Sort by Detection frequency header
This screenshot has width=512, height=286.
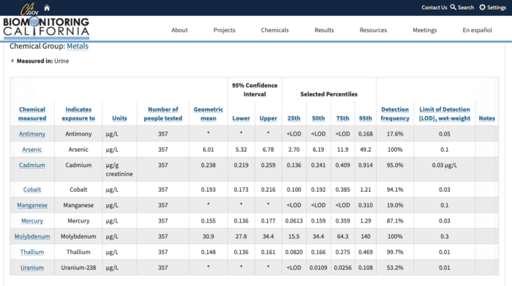click(395, 114)
